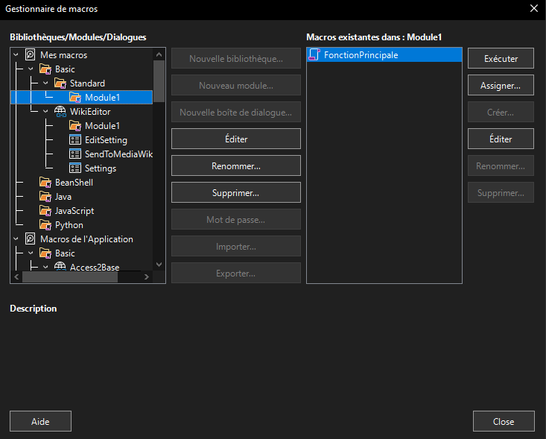
Task: Collapse the Macros de l'Application node
Action: pos(16,239)
